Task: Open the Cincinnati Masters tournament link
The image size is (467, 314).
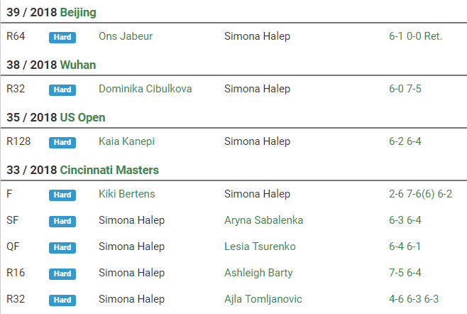Action: [109, 170]
